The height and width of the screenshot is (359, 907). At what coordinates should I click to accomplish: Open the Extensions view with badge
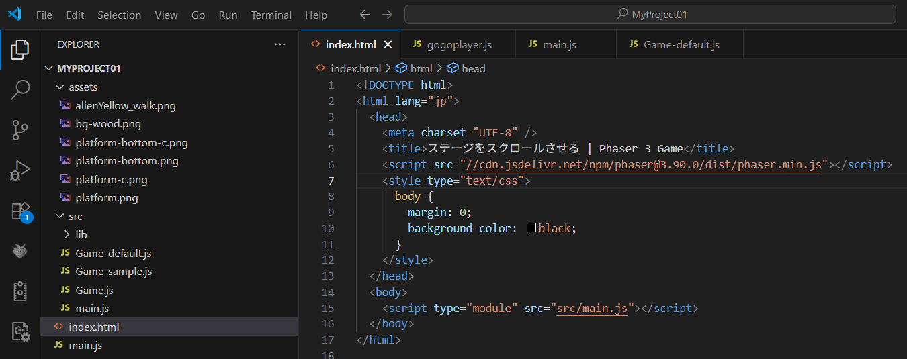21,212
